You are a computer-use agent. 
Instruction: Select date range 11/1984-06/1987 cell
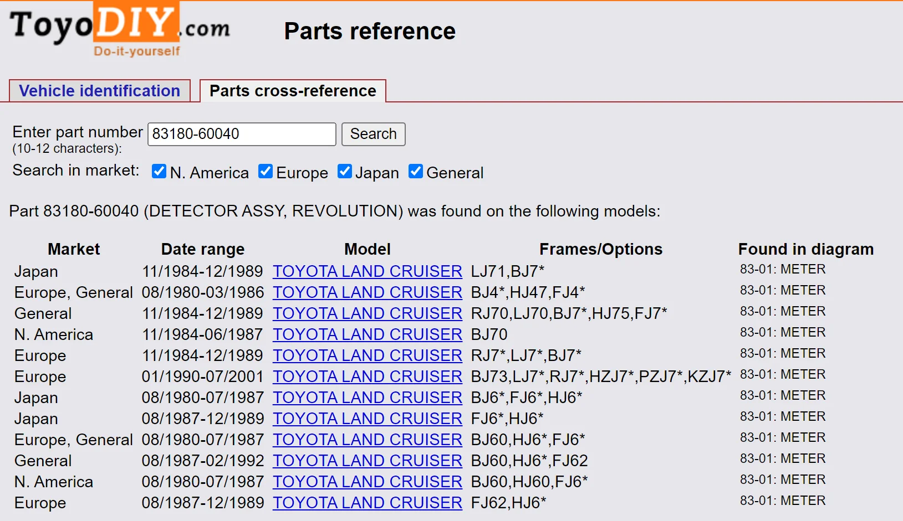point(202,334)
